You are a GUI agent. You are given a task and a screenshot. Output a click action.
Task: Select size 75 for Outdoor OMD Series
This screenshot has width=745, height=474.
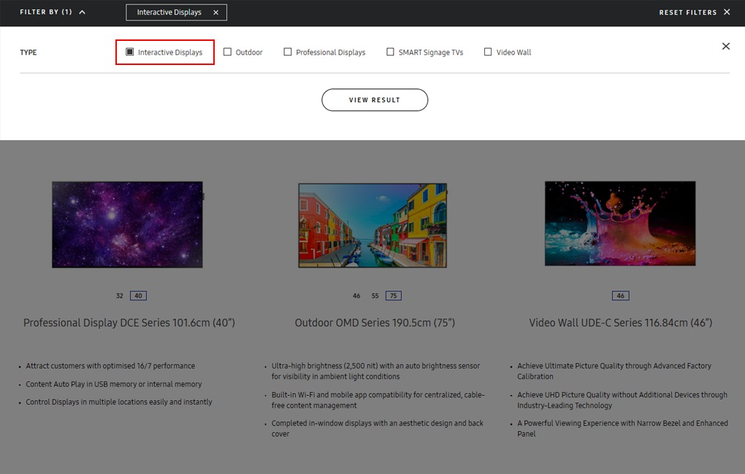tap(394, 295)
